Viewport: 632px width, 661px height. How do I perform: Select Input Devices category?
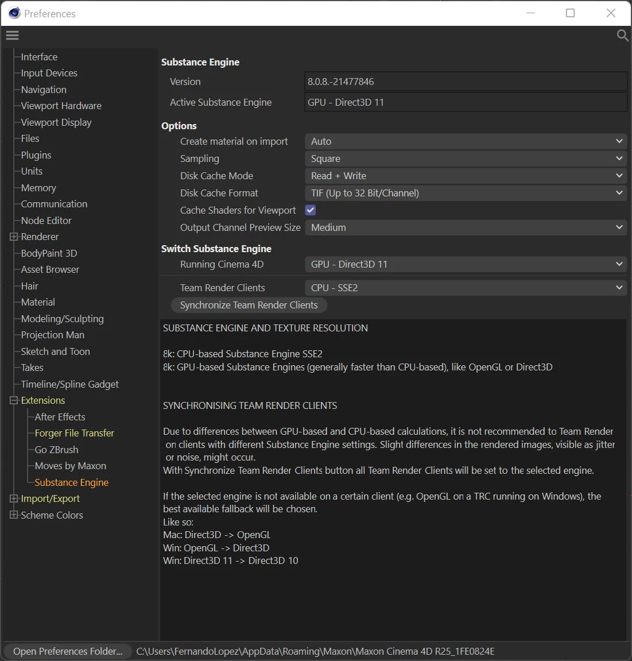pos(49,74)
